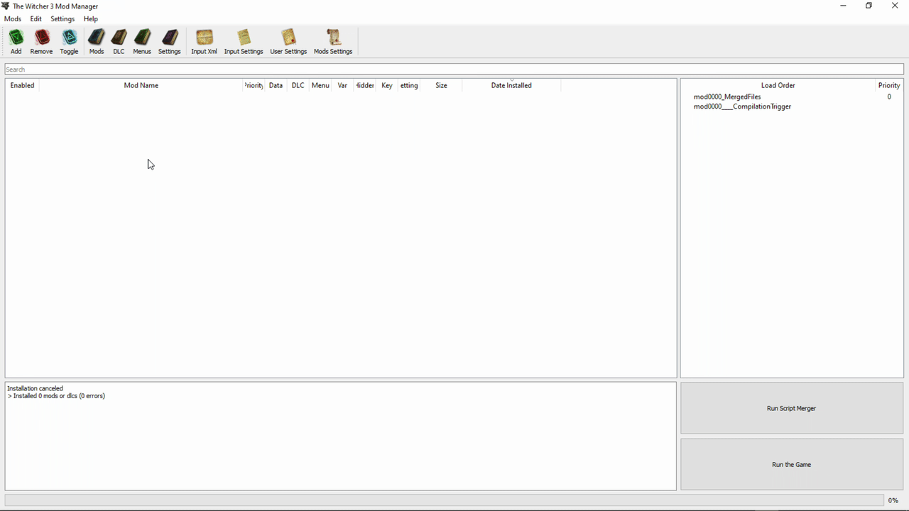The height and width of the screenshot is (511, 909).
Task: Open the Settings folder toolbar icon
Action: (x=169, y=42)
